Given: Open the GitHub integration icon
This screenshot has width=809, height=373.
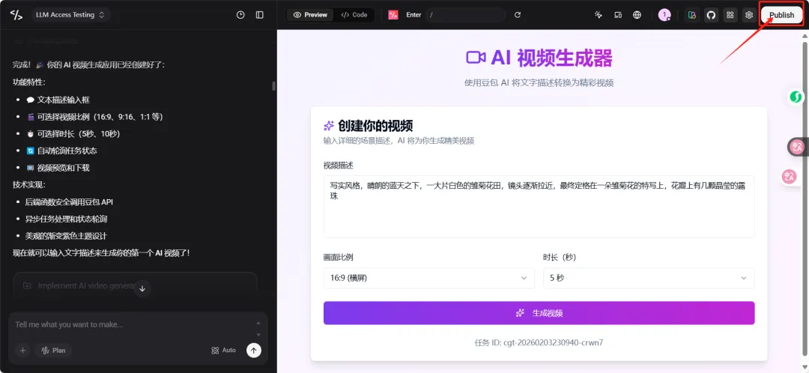Looking at the screenshot, I should pyautogui.click(x=711, y=15).
